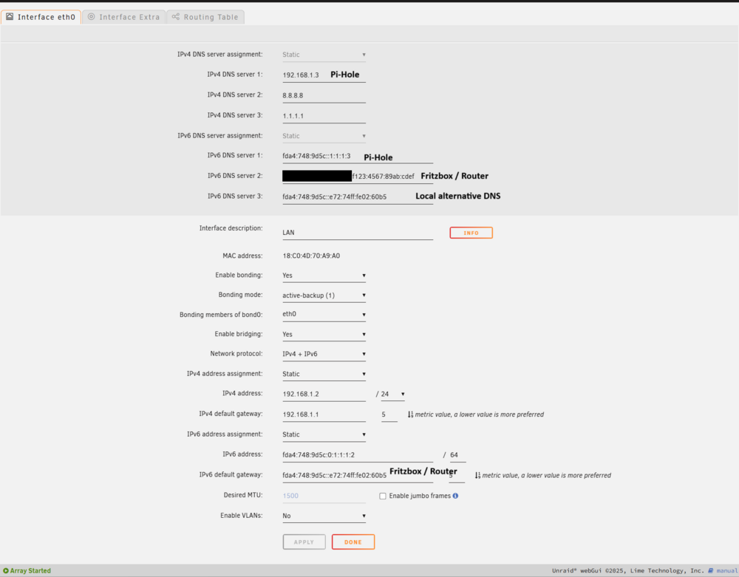The height and width of the screenshot is (577, 739).
Task: Open Bonding members of bond0 dropdown
Action: (x=324, y=314)
